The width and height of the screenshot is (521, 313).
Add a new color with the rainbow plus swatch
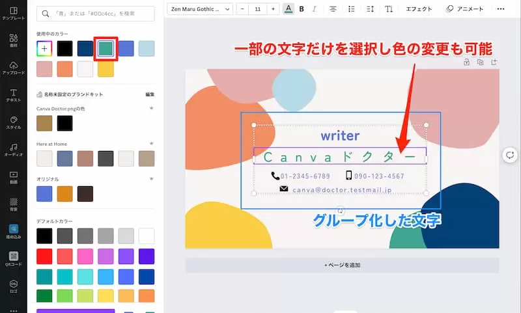pyautogui.click(x=44, y=48)
